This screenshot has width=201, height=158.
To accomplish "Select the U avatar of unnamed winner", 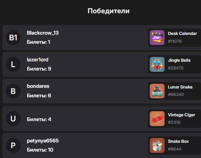I will click(13, 119).
